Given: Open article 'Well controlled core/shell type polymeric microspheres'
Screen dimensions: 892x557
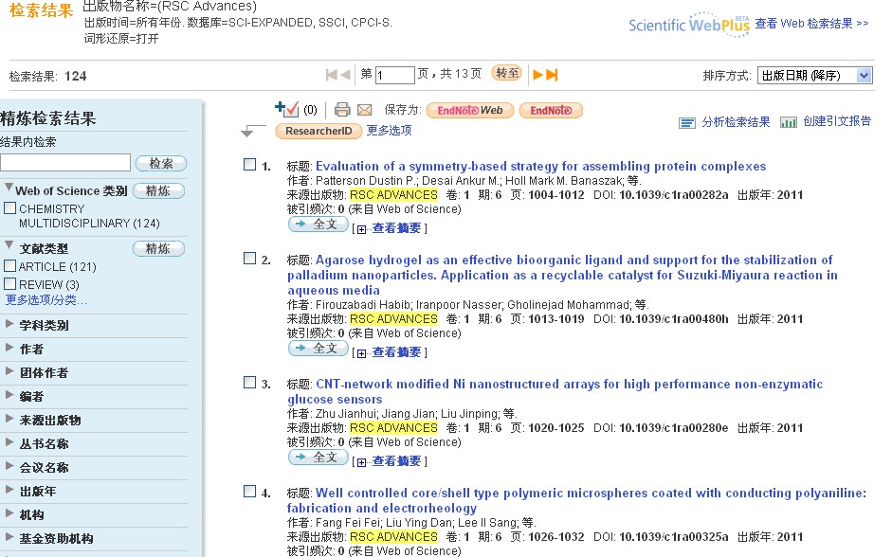Looking at the screenshot, I should coord(576,501).
